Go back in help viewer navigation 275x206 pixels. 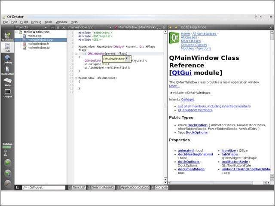[171, 27]
